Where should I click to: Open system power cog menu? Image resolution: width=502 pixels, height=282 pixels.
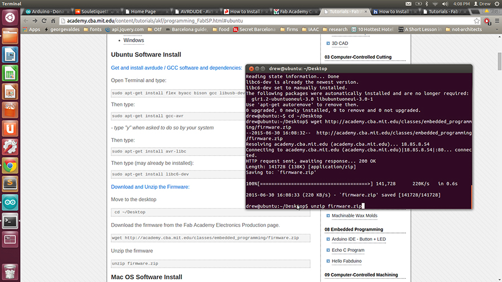coord(497,4)
